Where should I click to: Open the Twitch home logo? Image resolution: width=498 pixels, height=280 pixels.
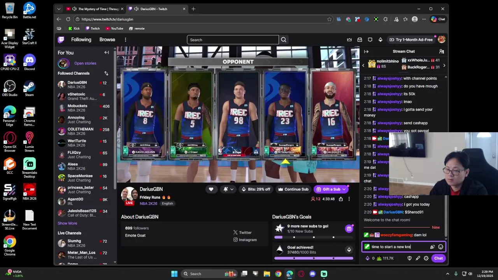tap(61, 40)
